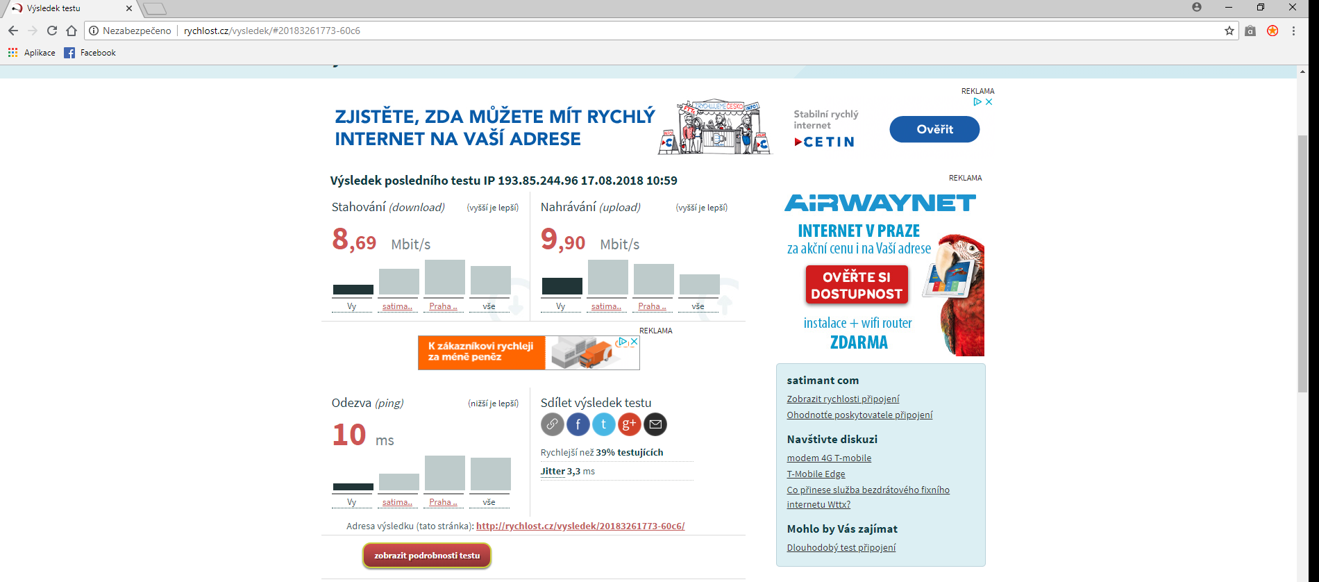
Task: Click the orange delivery van ad
Action: coord(528,353)
